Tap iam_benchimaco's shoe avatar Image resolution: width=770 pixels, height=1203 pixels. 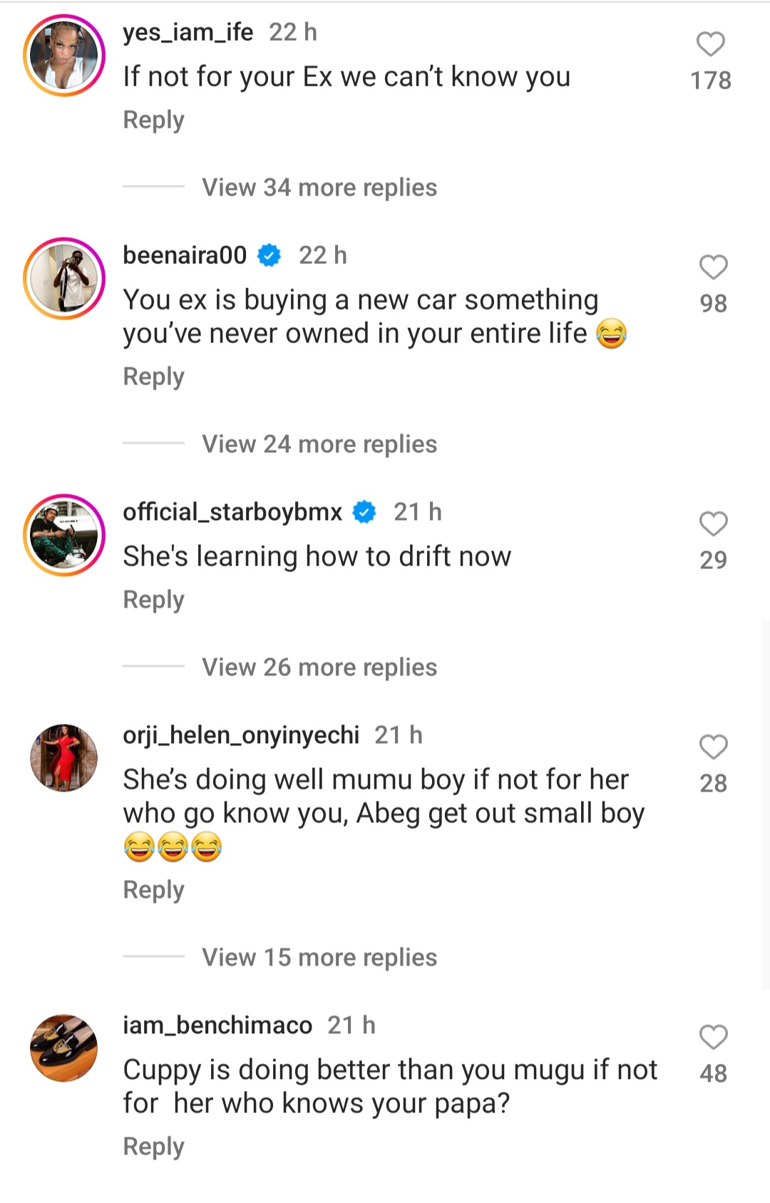point(64,1048)
